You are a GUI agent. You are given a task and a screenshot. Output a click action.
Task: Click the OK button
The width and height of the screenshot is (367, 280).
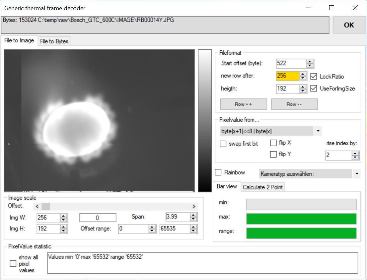pos(349,25)
